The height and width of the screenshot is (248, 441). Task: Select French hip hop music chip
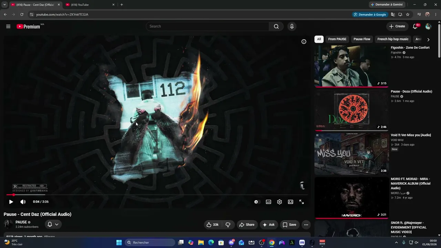393,39
